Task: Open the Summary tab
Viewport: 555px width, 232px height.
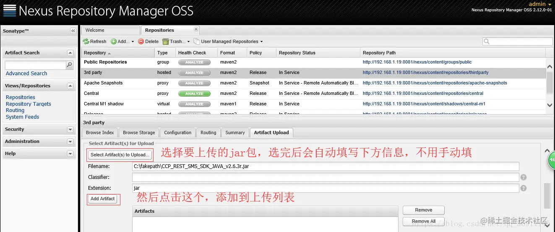Action: pos(235,133)
